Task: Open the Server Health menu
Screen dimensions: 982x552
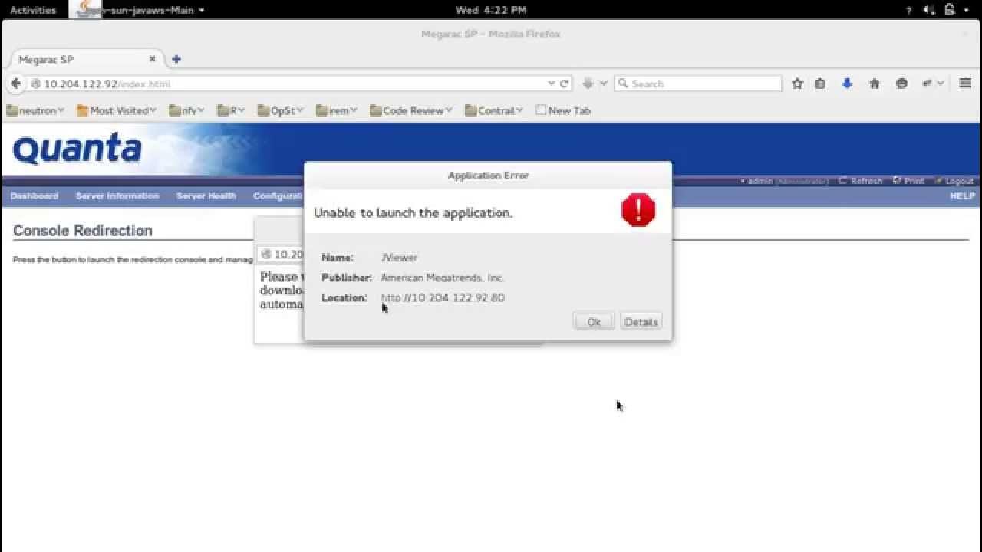Action: (x=206, y=196)
